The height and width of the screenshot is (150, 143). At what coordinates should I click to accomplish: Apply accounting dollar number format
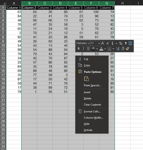click(x=112, y=43)
